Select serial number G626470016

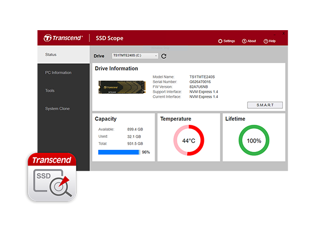[200, 82]
